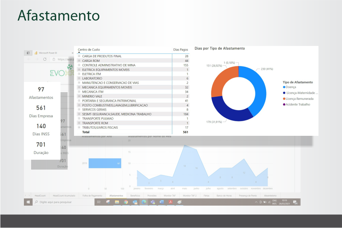
Task: Click the Licença Remunerada legend color marker
Action: coord(284,99)
